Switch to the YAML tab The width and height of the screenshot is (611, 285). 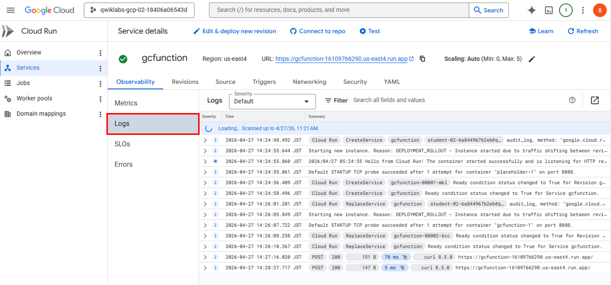pos(392,82)
